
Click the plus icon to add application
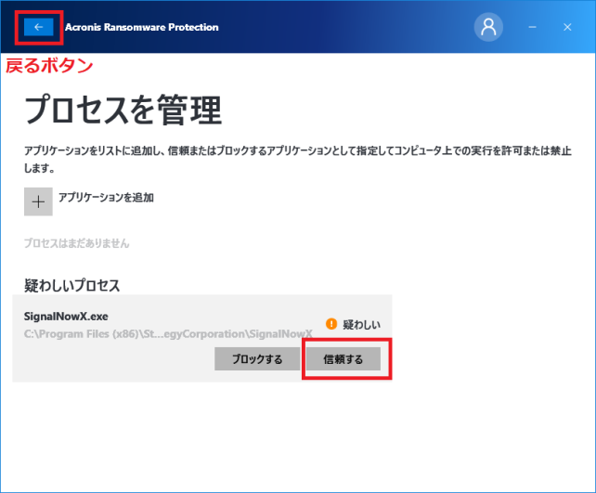[x=38, y=201]
